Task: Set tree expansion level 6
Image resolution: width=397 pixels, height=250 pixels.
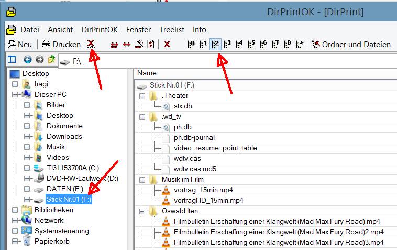Action: 263,45
